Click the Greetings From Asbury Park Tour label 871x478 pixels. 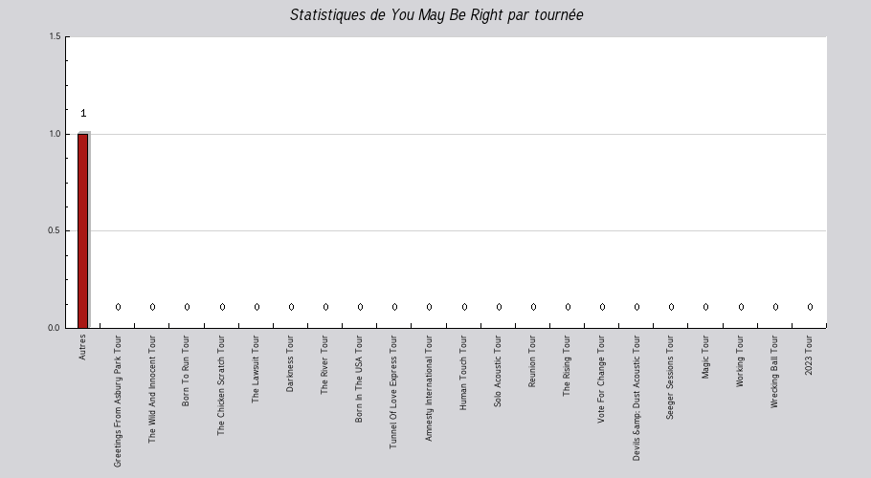coord(117,401)
